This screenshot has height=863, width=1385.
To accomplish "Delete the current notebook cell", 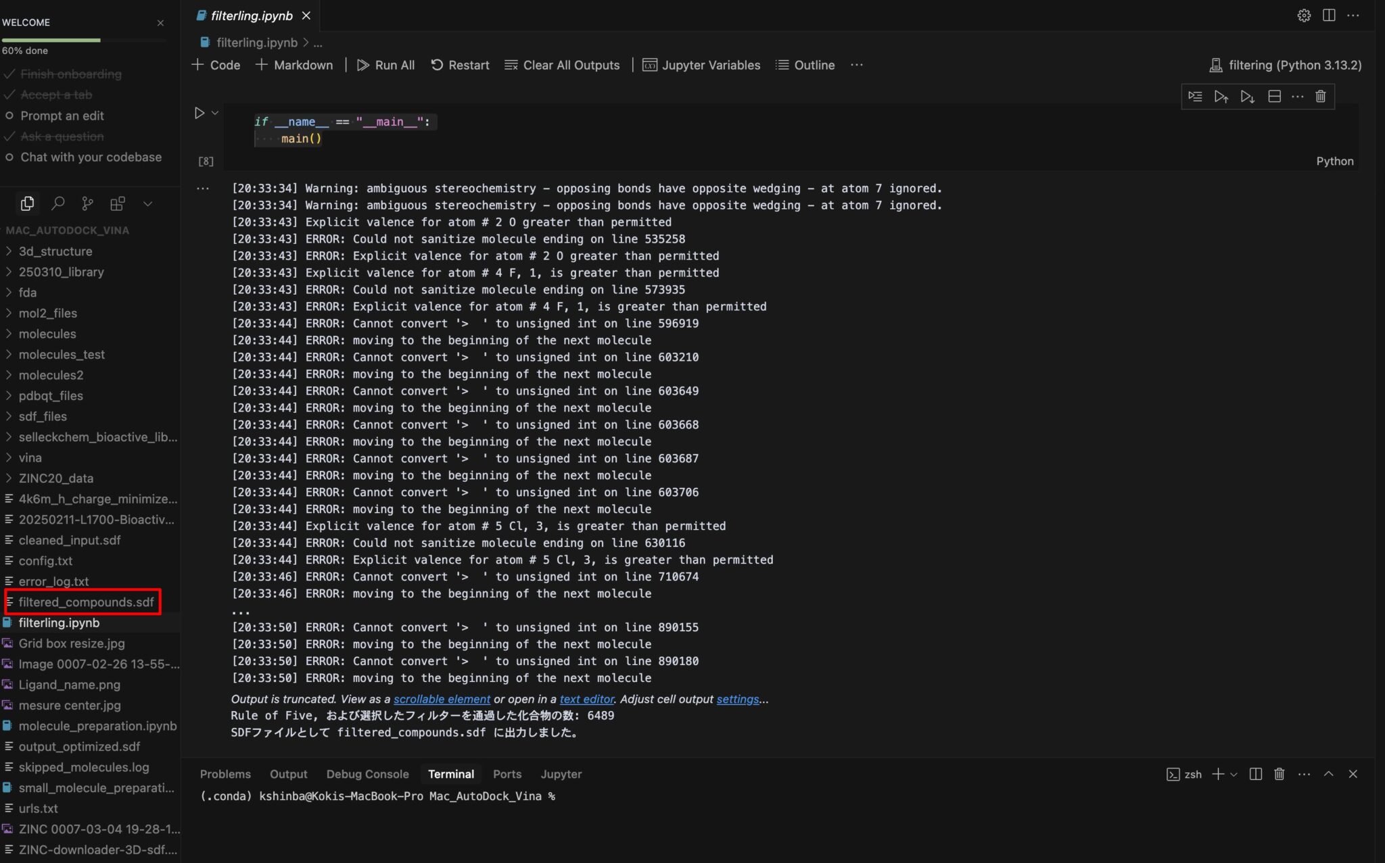I will pyautogui.click(x=1320, y=97).
